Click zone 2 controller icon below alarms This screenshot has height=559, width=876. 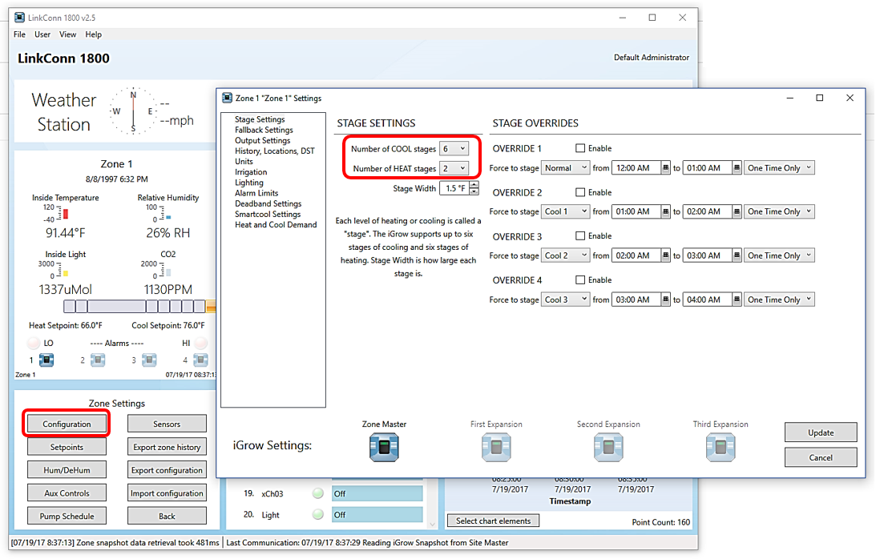[98, 360]
